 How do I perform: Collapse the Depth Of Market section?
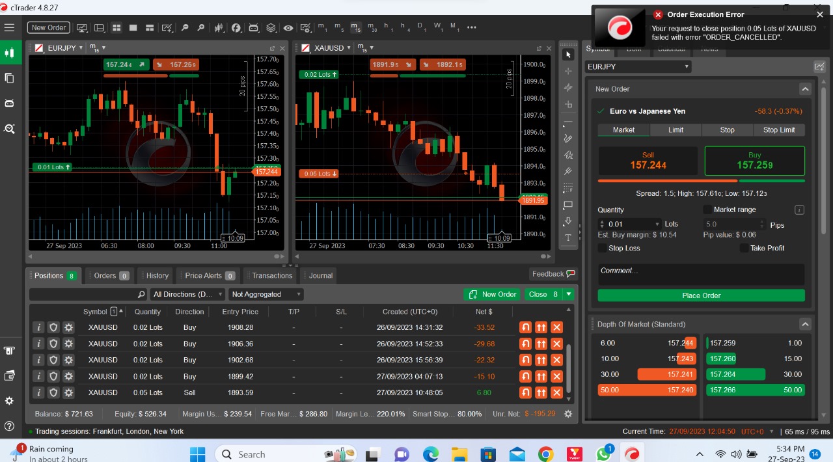tap(805, 324)
